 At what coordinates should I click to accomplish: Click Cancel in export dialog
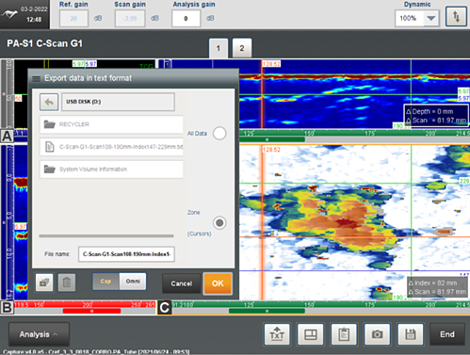181,283
